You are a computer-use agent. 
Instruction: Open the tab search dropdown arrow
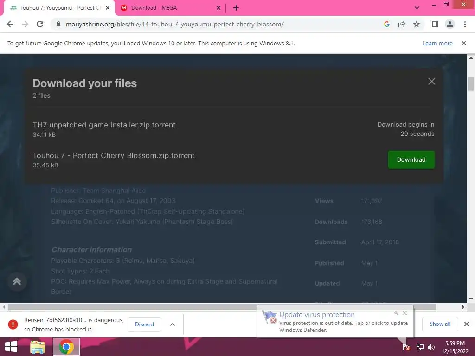tap(417, 8)
